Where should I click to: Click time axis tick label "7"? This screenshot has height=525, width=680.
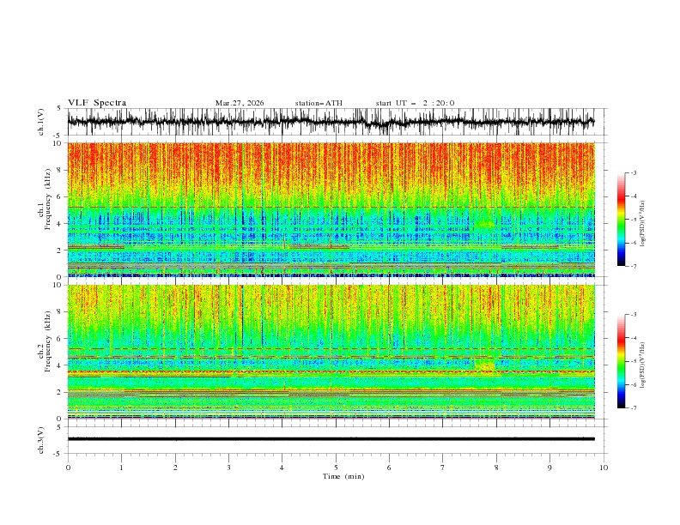coord(443,468)
